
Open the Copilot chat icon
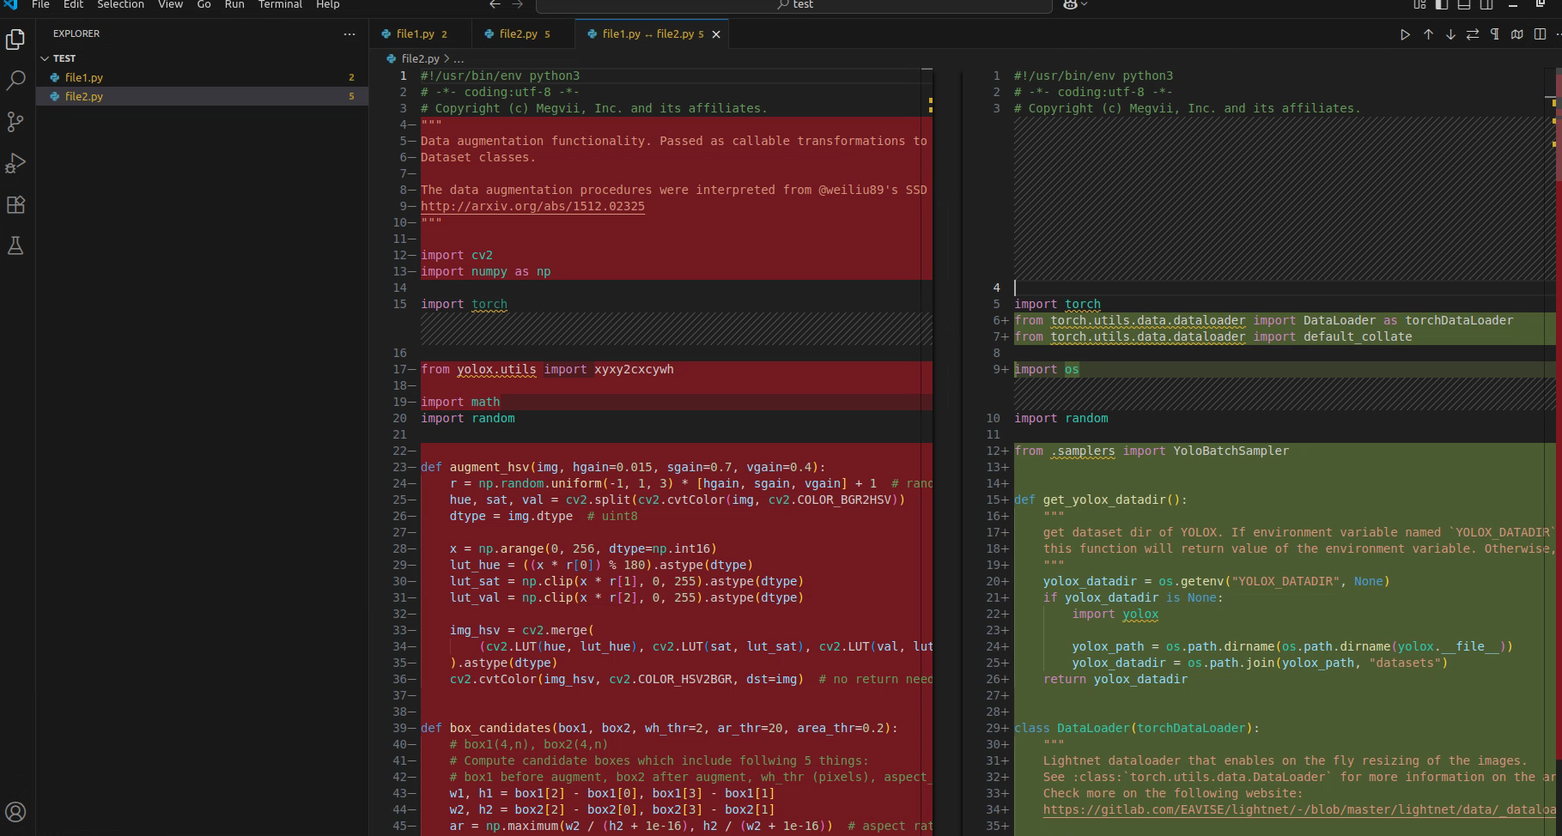(1070, 4)
